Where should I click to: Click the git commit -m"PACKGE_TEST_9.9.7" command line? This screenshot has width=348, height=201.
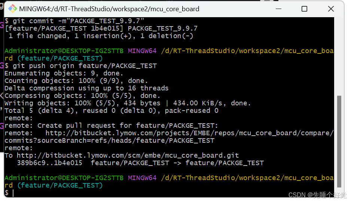tap(74, 21)
